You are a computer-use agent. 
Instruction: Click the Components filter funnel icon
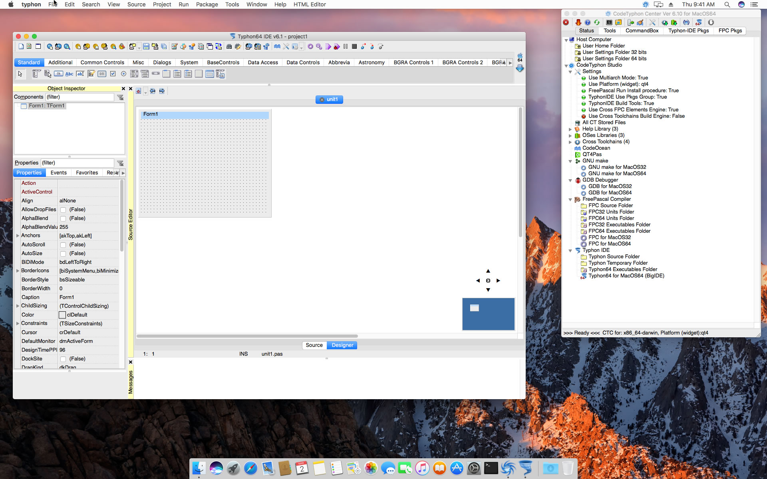coord(120,97)
